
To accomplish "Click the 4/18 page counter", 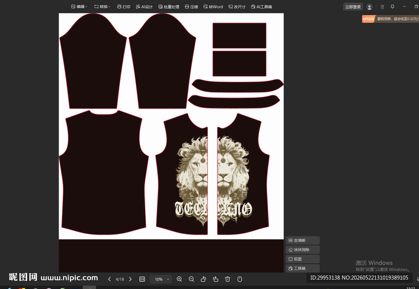I will point(120,279).
